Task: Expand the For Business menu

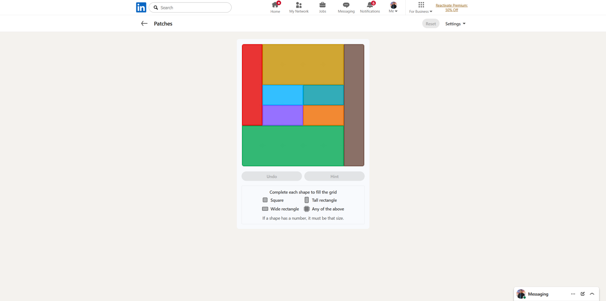Action: pos(421,7)
